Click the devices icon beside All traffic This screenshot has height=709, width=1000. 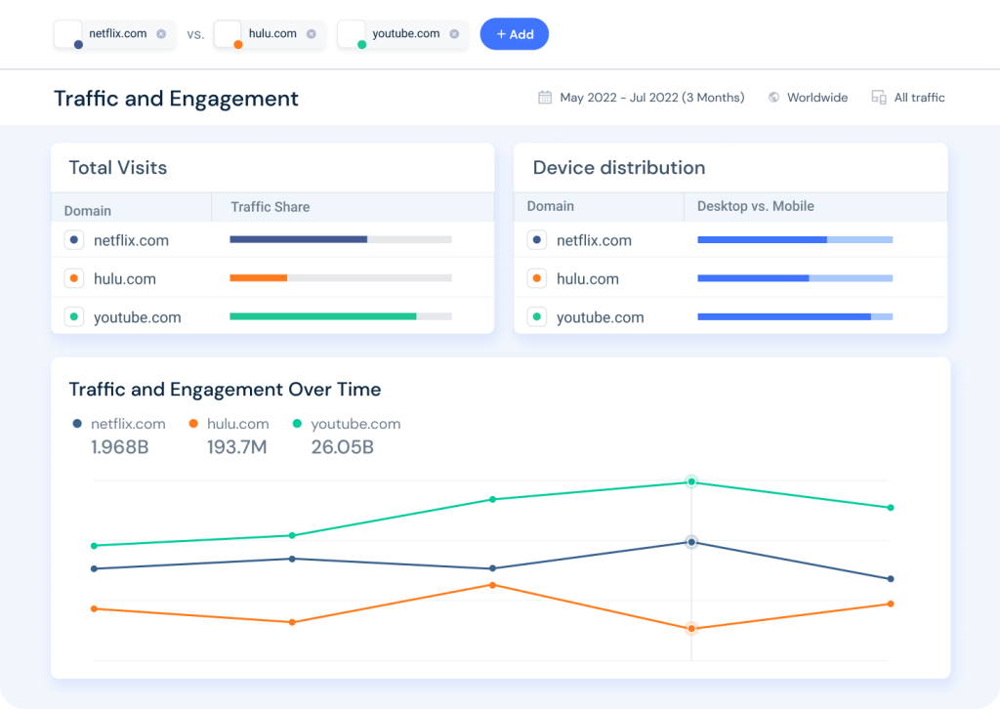pyautogui.click(x=878, y=98)
